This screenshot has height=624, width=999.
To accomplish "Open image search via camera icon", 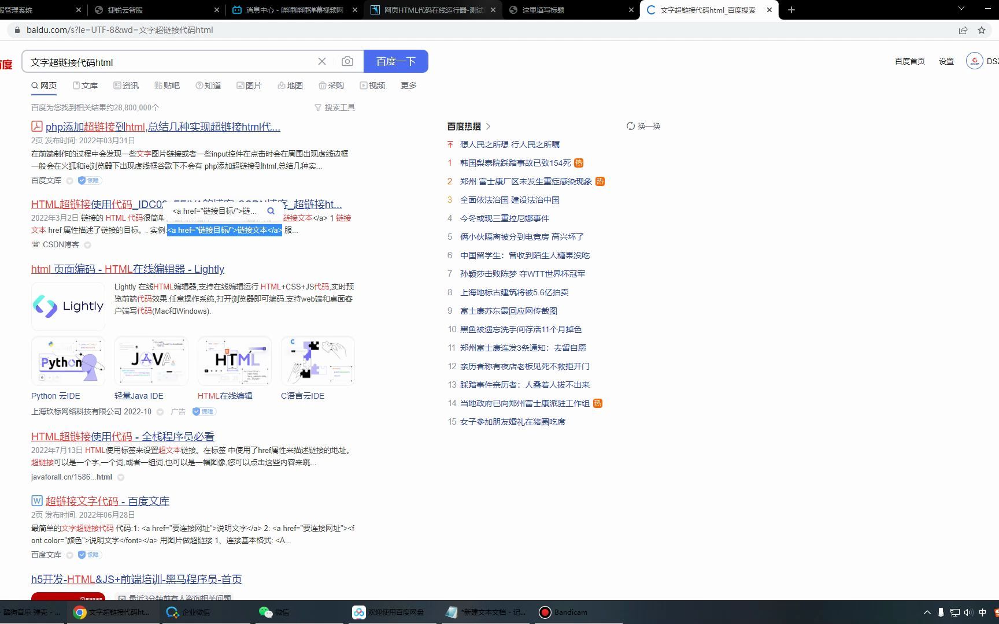I will 347,61.
